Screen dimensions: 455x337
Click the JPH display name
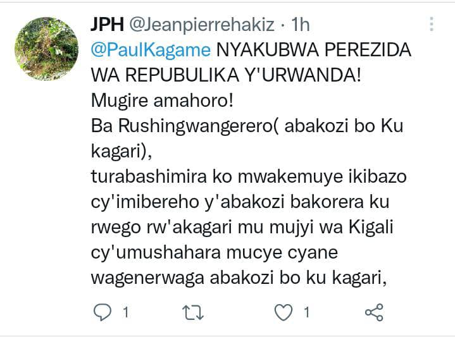(108, 25)
